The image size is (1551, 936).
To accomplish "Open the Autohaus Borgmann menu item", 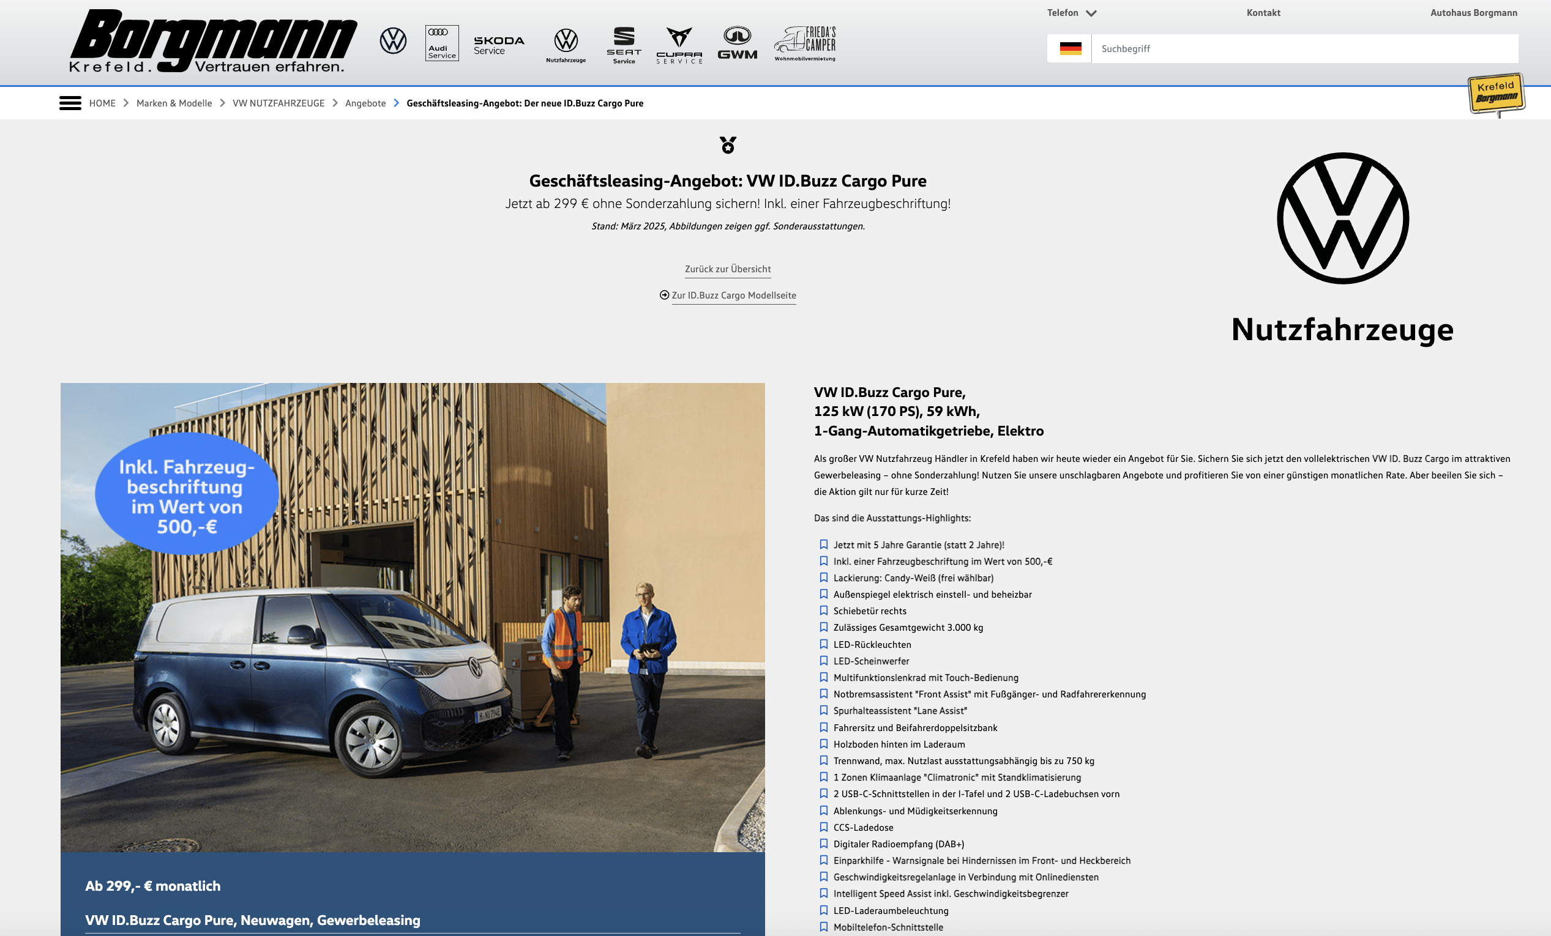I will point(1474,13).
